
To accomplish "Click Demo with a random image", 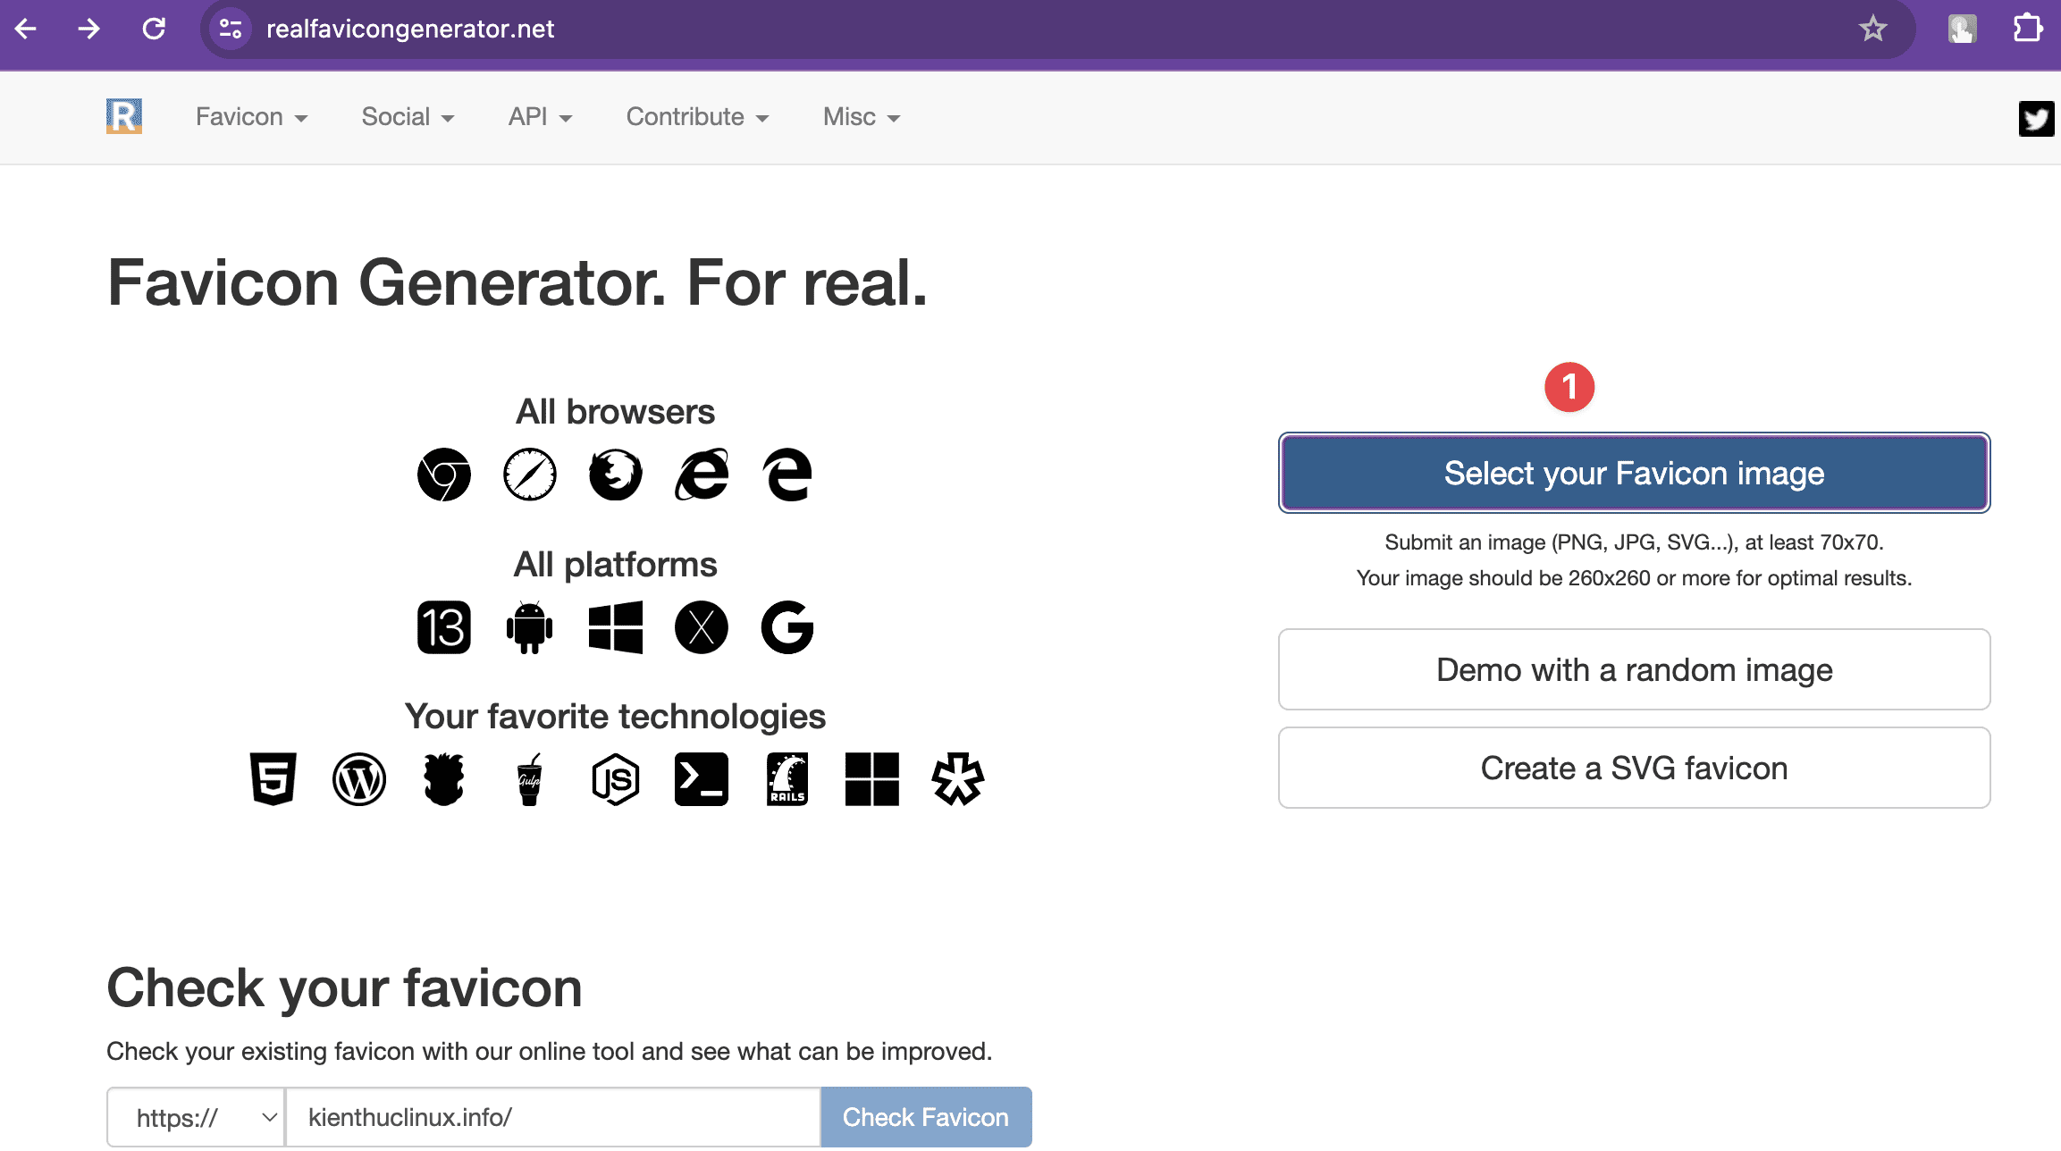I will 1634,669.
